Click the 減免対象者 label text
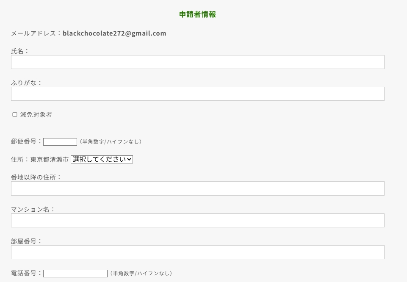407x282 pixels. (x=36, y=115)
